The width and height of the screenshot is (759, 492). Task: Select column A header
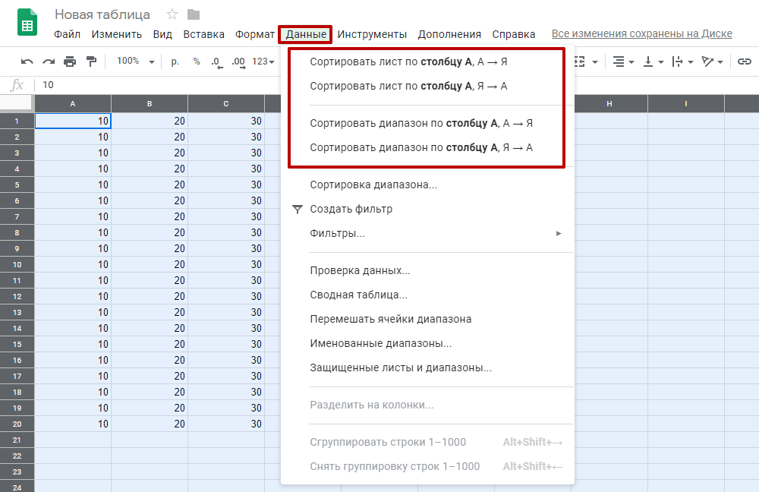coord(73,103)
